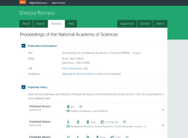Open the Statistics tab

(x=56, y=24)
